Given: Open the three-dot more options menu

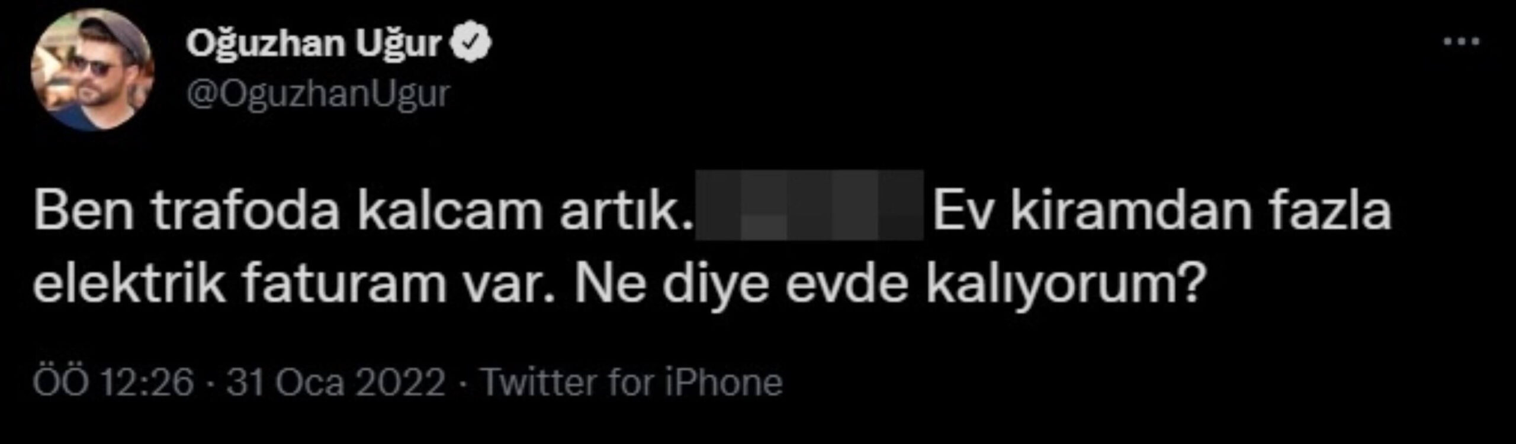Looking at the screenshot, I should (x=1460, y=43).
